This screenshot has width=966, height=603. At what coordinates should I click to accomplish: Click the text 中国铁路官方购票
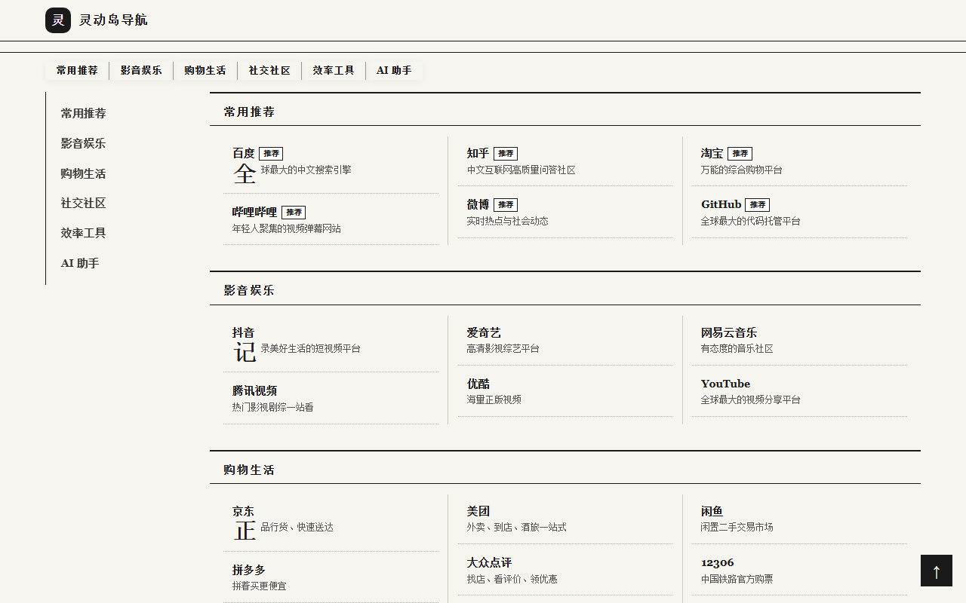pos(737,580)
